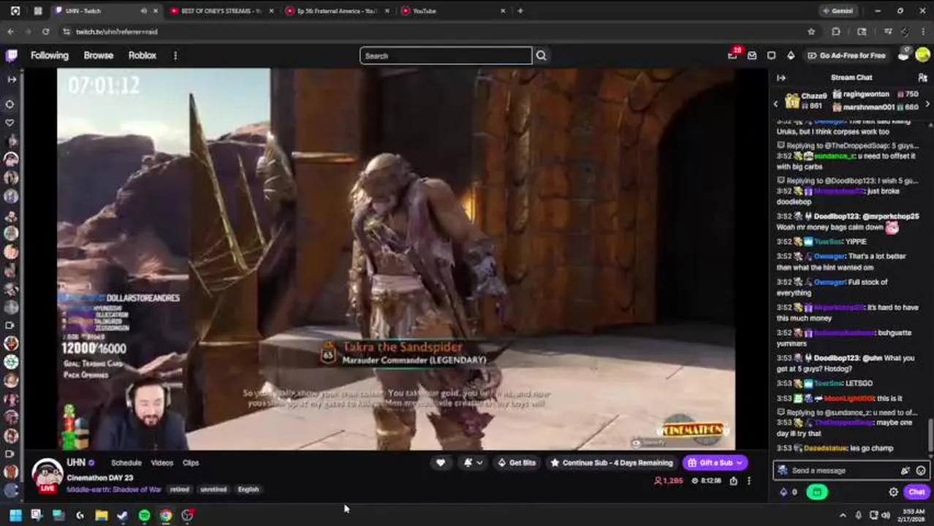
Task: Click Go Ad-Free for Free
Action: click(846, 56)
